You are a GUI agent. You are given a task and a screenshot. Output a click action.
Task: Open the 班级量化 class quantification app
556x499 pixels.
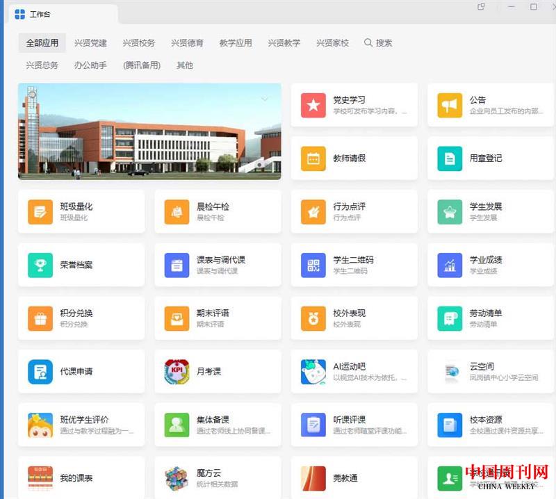click(x=81, y=211)
